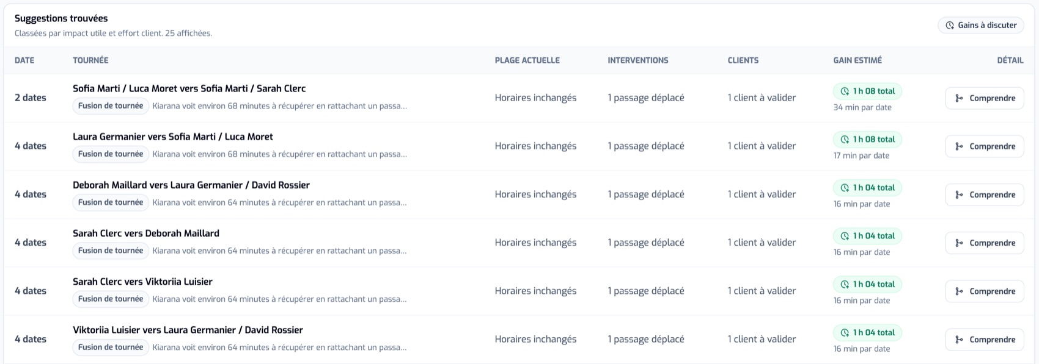This screenshot has width=1039, height=364.
Task: Click 1 client à valider in Viktoriia Luisier row
Action: (x=762, y=339)
